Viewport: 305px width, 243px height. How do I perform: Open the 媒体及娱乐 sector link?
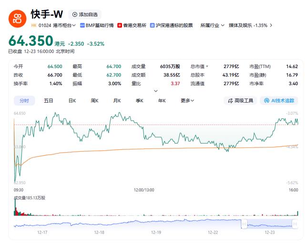(248, 25)
